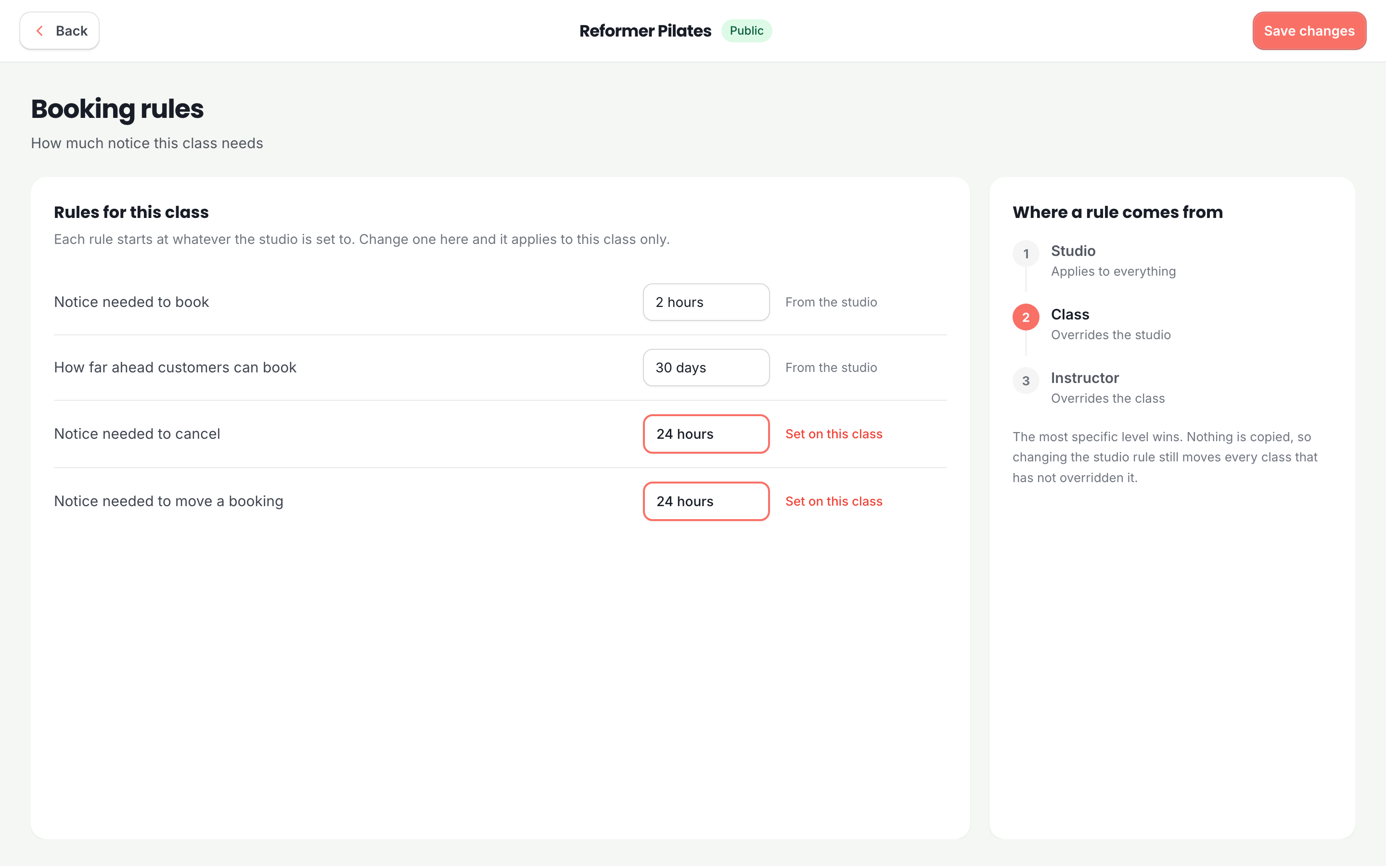1386x866 pixels.
Task: Click 'From the studio' beside how far ahead
Action: pyautogui.click(x=831, y=367)
